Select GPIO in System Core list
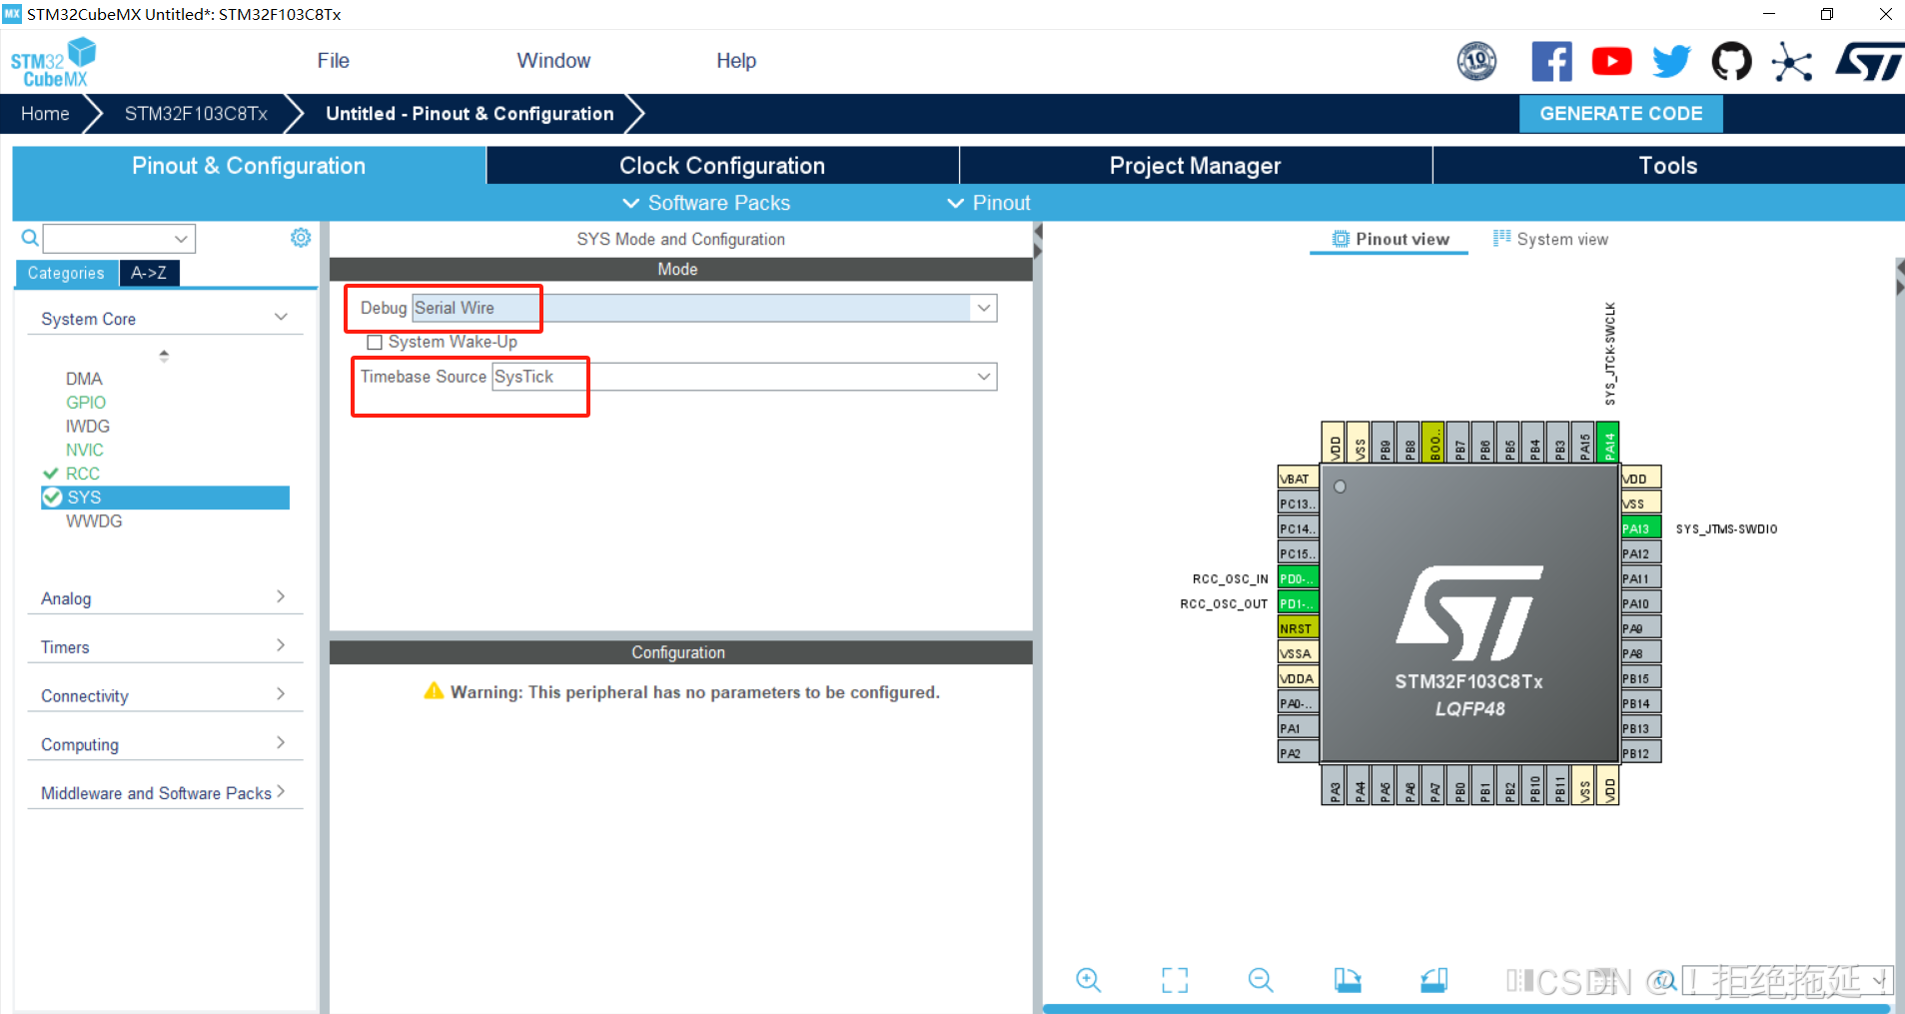The width and height of the screenshot is (1905, 1014). tap(86, 403)
